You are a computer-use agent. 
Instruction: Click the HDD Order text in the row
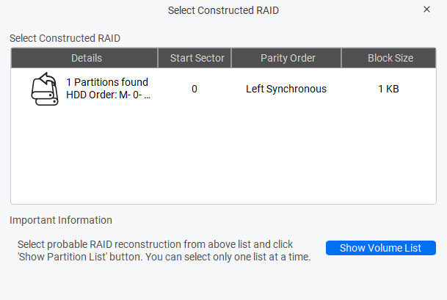tap(108, 95)
